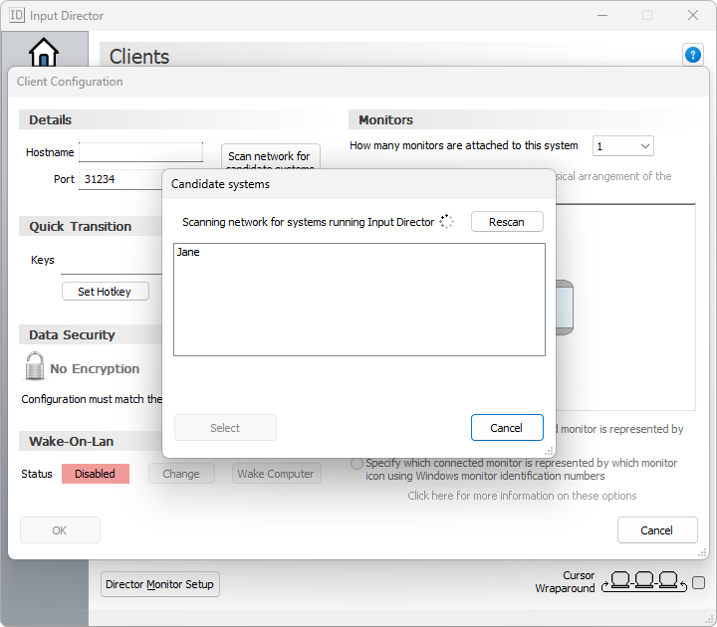Viewport: 717px width, 627px height.
Task: Minimize the Input Director window
Action: (x=602, y=15)
